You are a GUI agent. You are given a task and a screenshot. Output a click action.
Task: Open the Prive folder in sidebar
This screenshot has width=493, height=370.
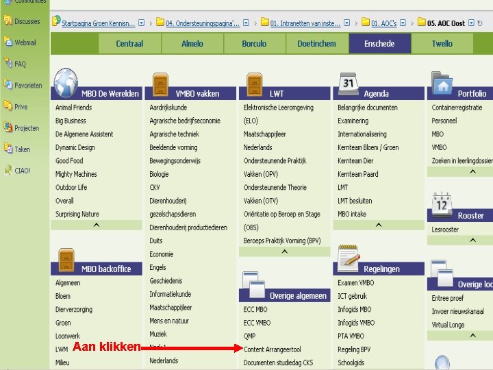click(x=16, y=107)
